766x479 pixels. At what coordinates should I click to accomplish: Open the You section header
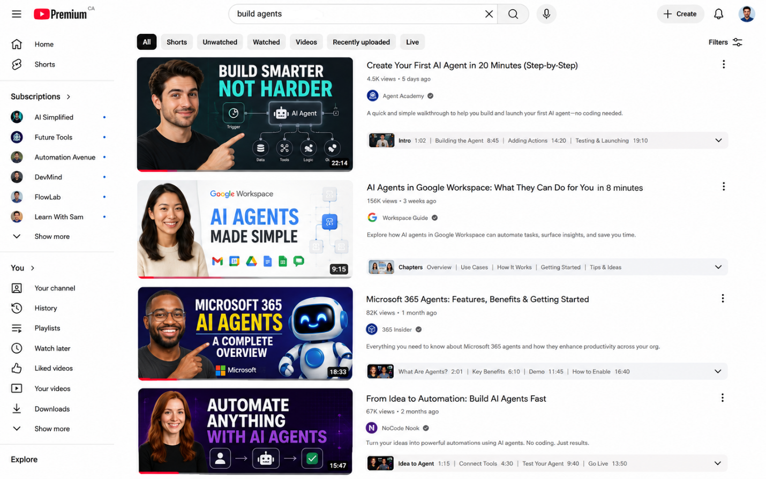[22, 268]
